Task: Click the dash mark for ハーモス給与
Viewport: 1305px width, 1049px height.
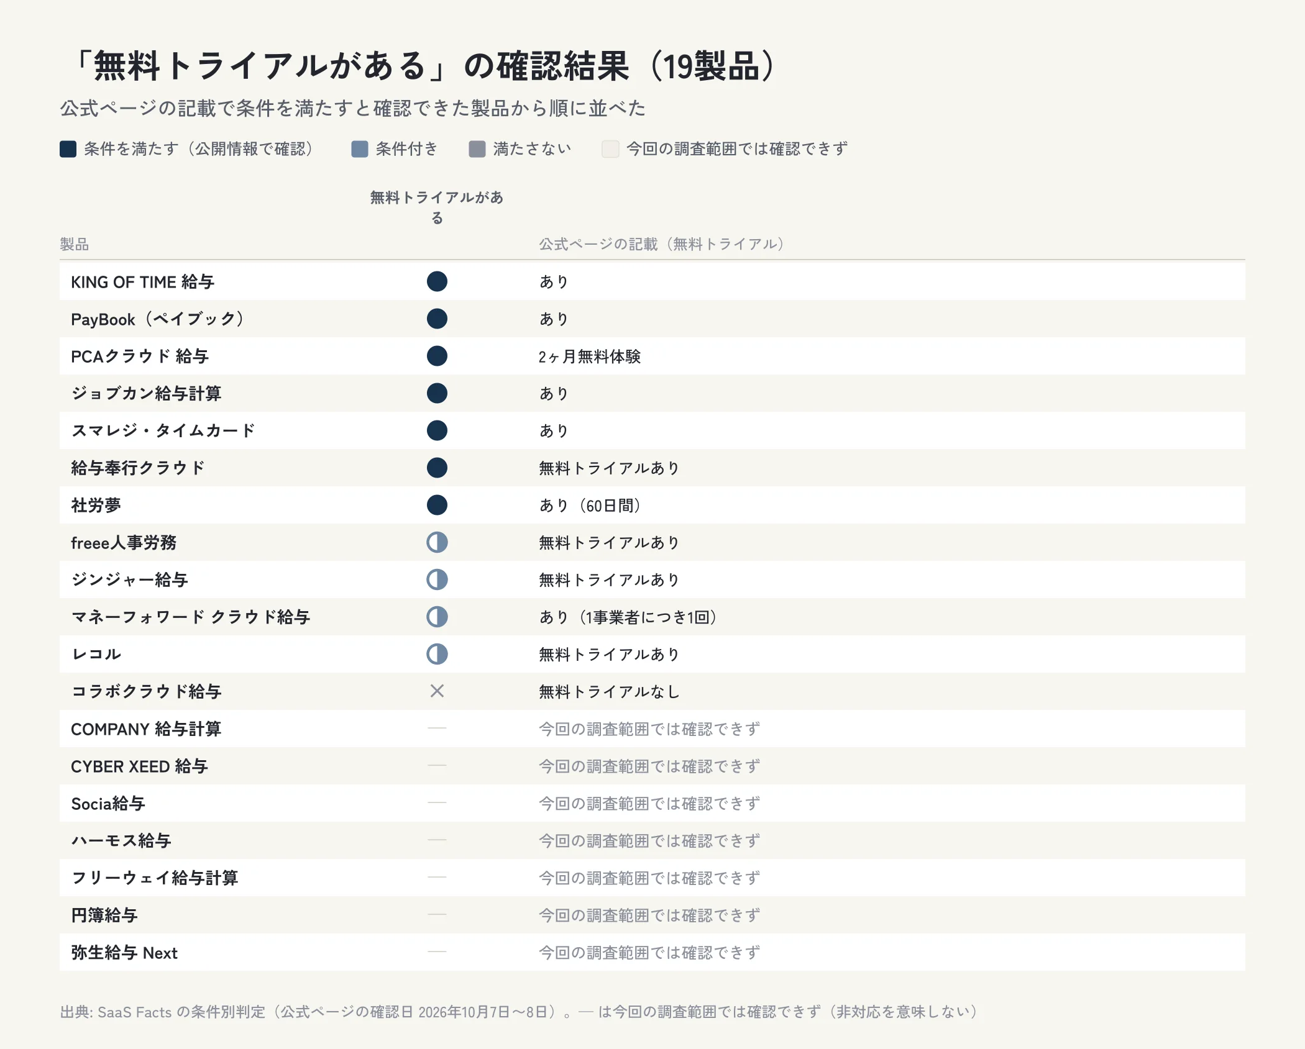Action: 437,840
